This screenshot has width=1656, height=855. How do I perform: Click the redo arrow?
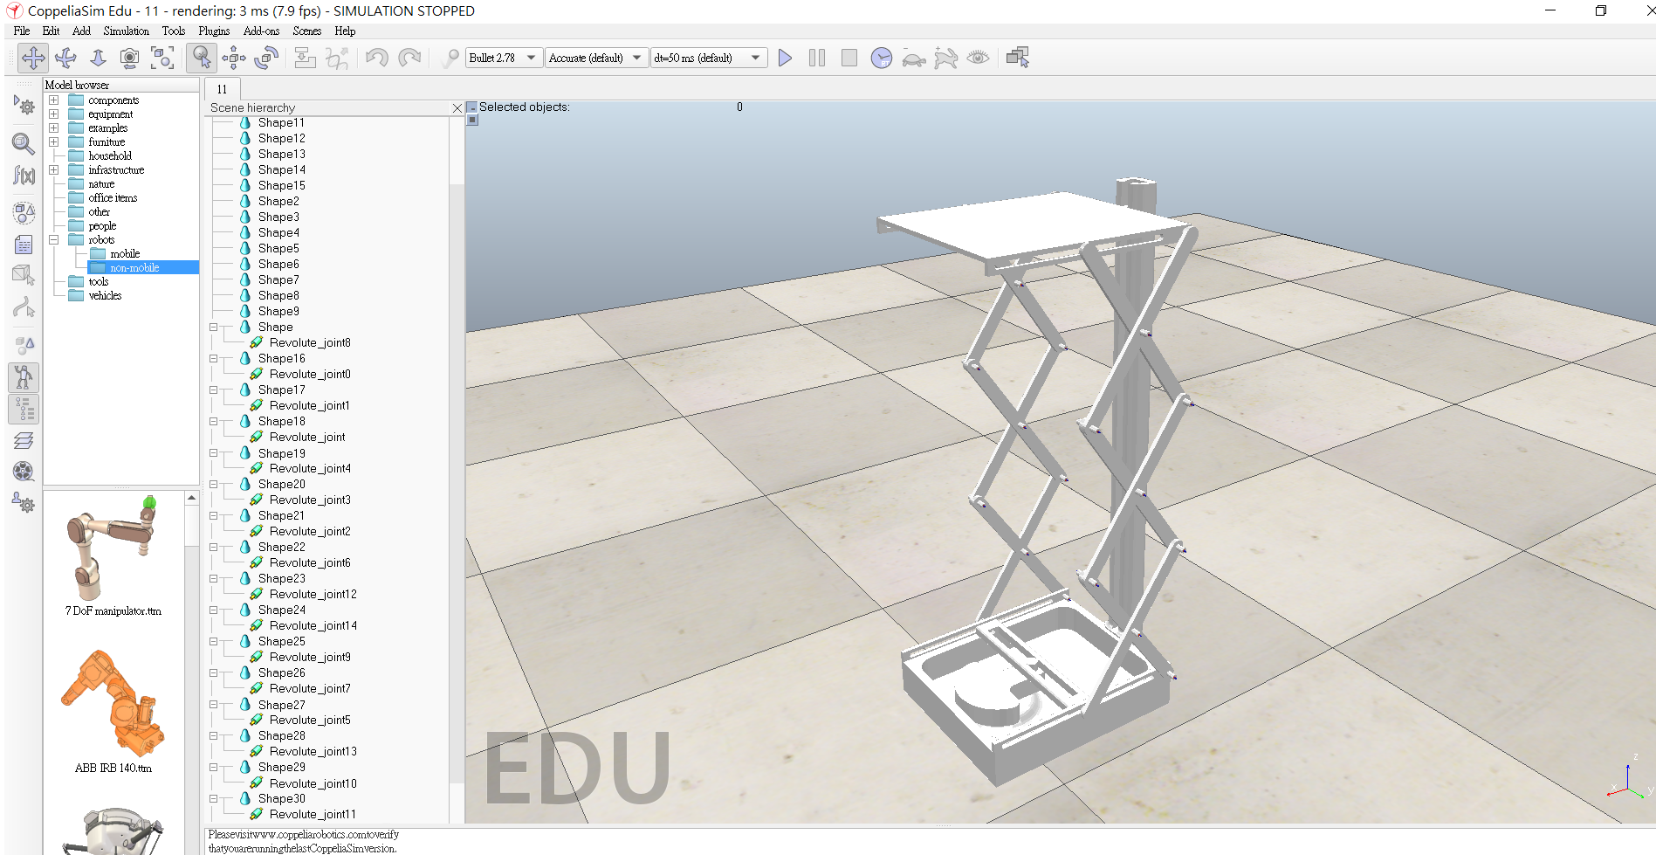(409, 58)
